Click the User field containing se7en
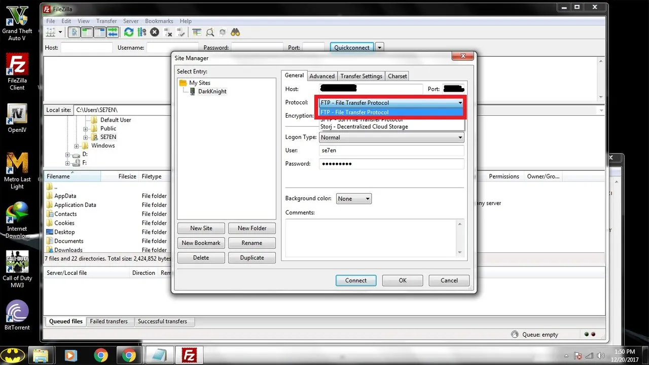This screenshot has width=649, height=365. (x=391, y=151)
